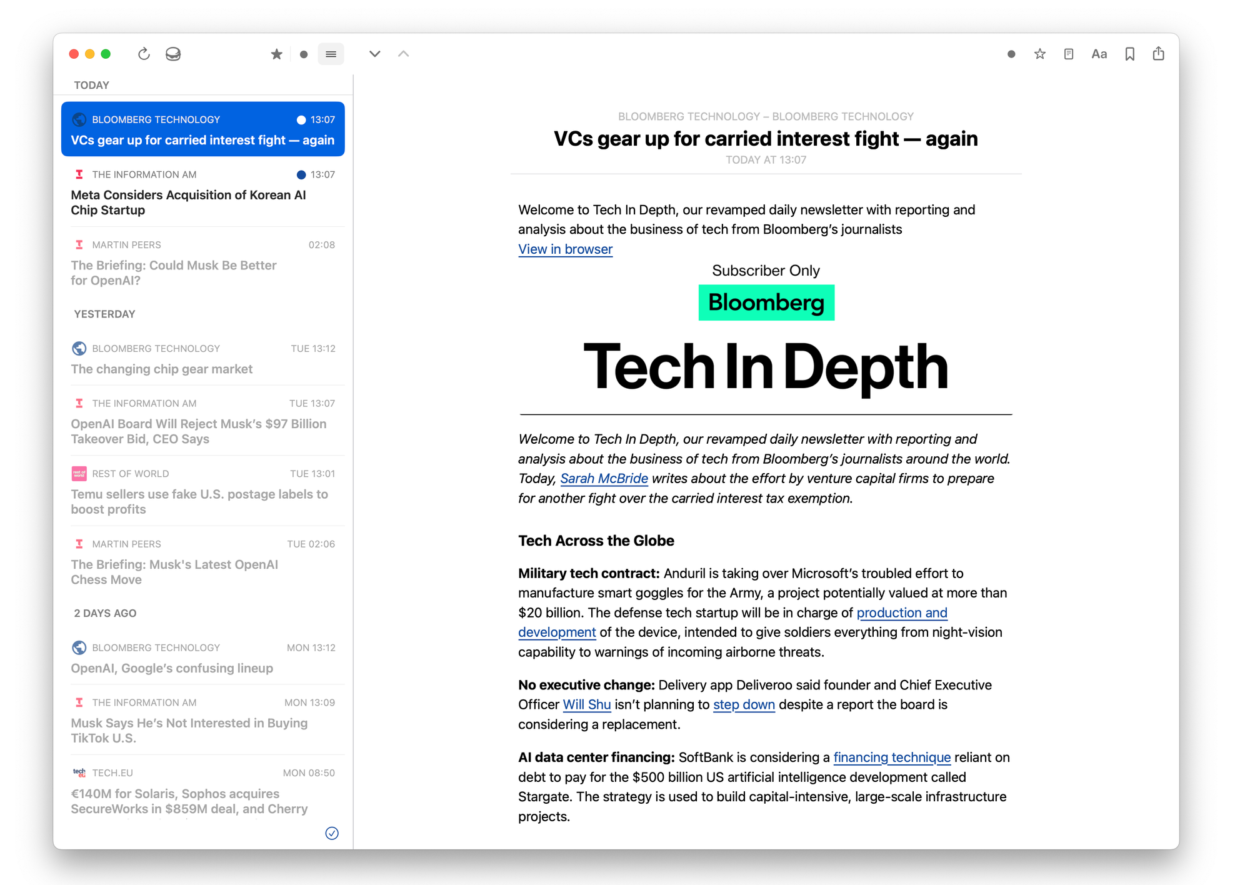Click the refresh feeds icon
This screenshot has height=885, width=1250.
144,54
